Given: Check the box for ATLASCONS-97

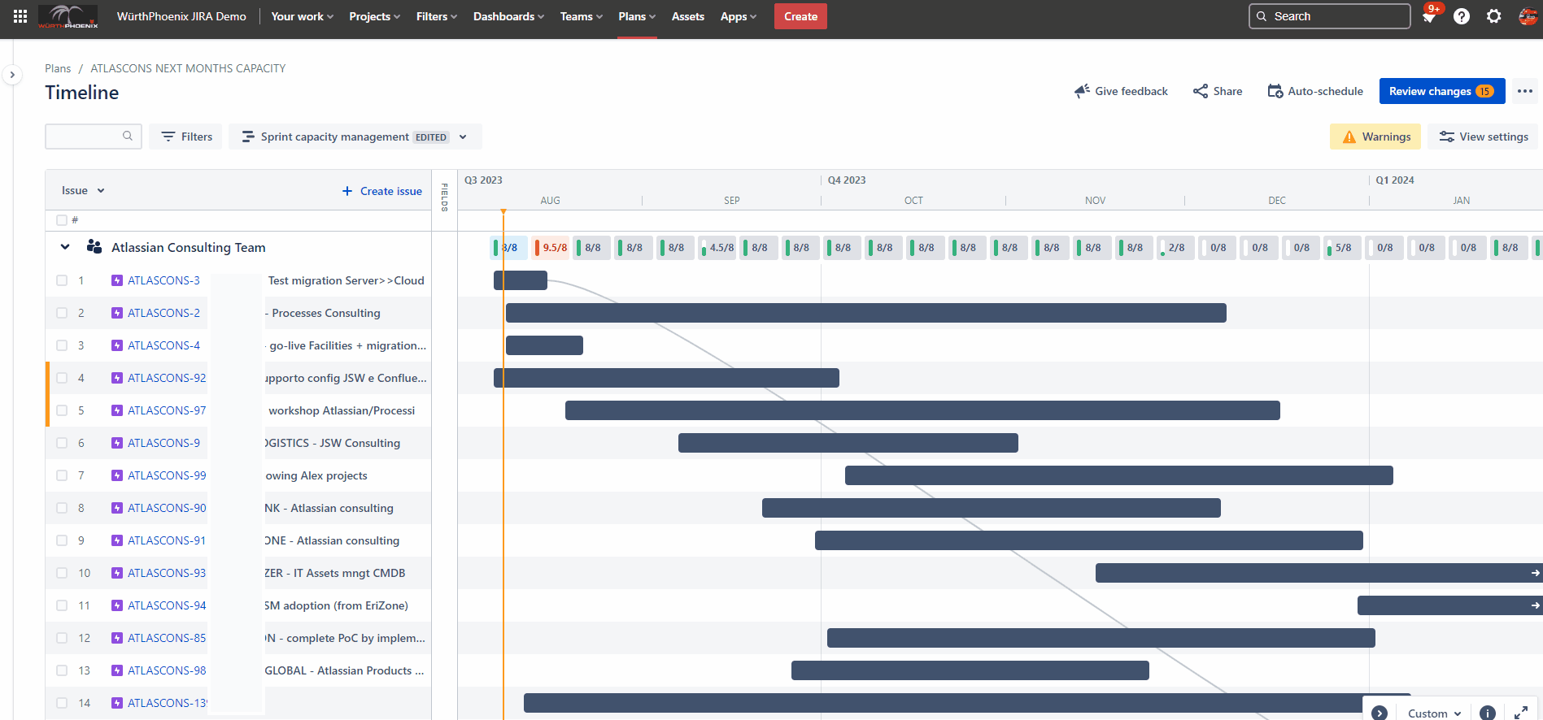Looking at the screenshot, I should pyautogui.click(x=62, y=410).
